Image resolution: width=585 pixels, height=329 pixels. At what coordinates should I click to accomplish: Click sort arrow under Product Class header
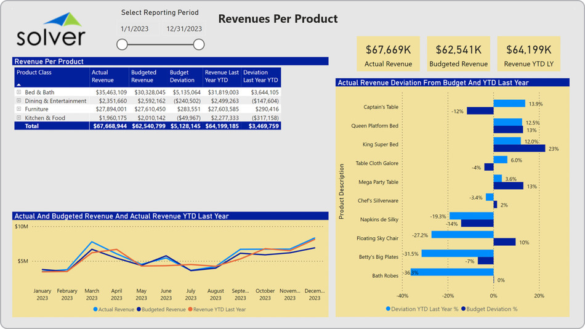[18, 84]
